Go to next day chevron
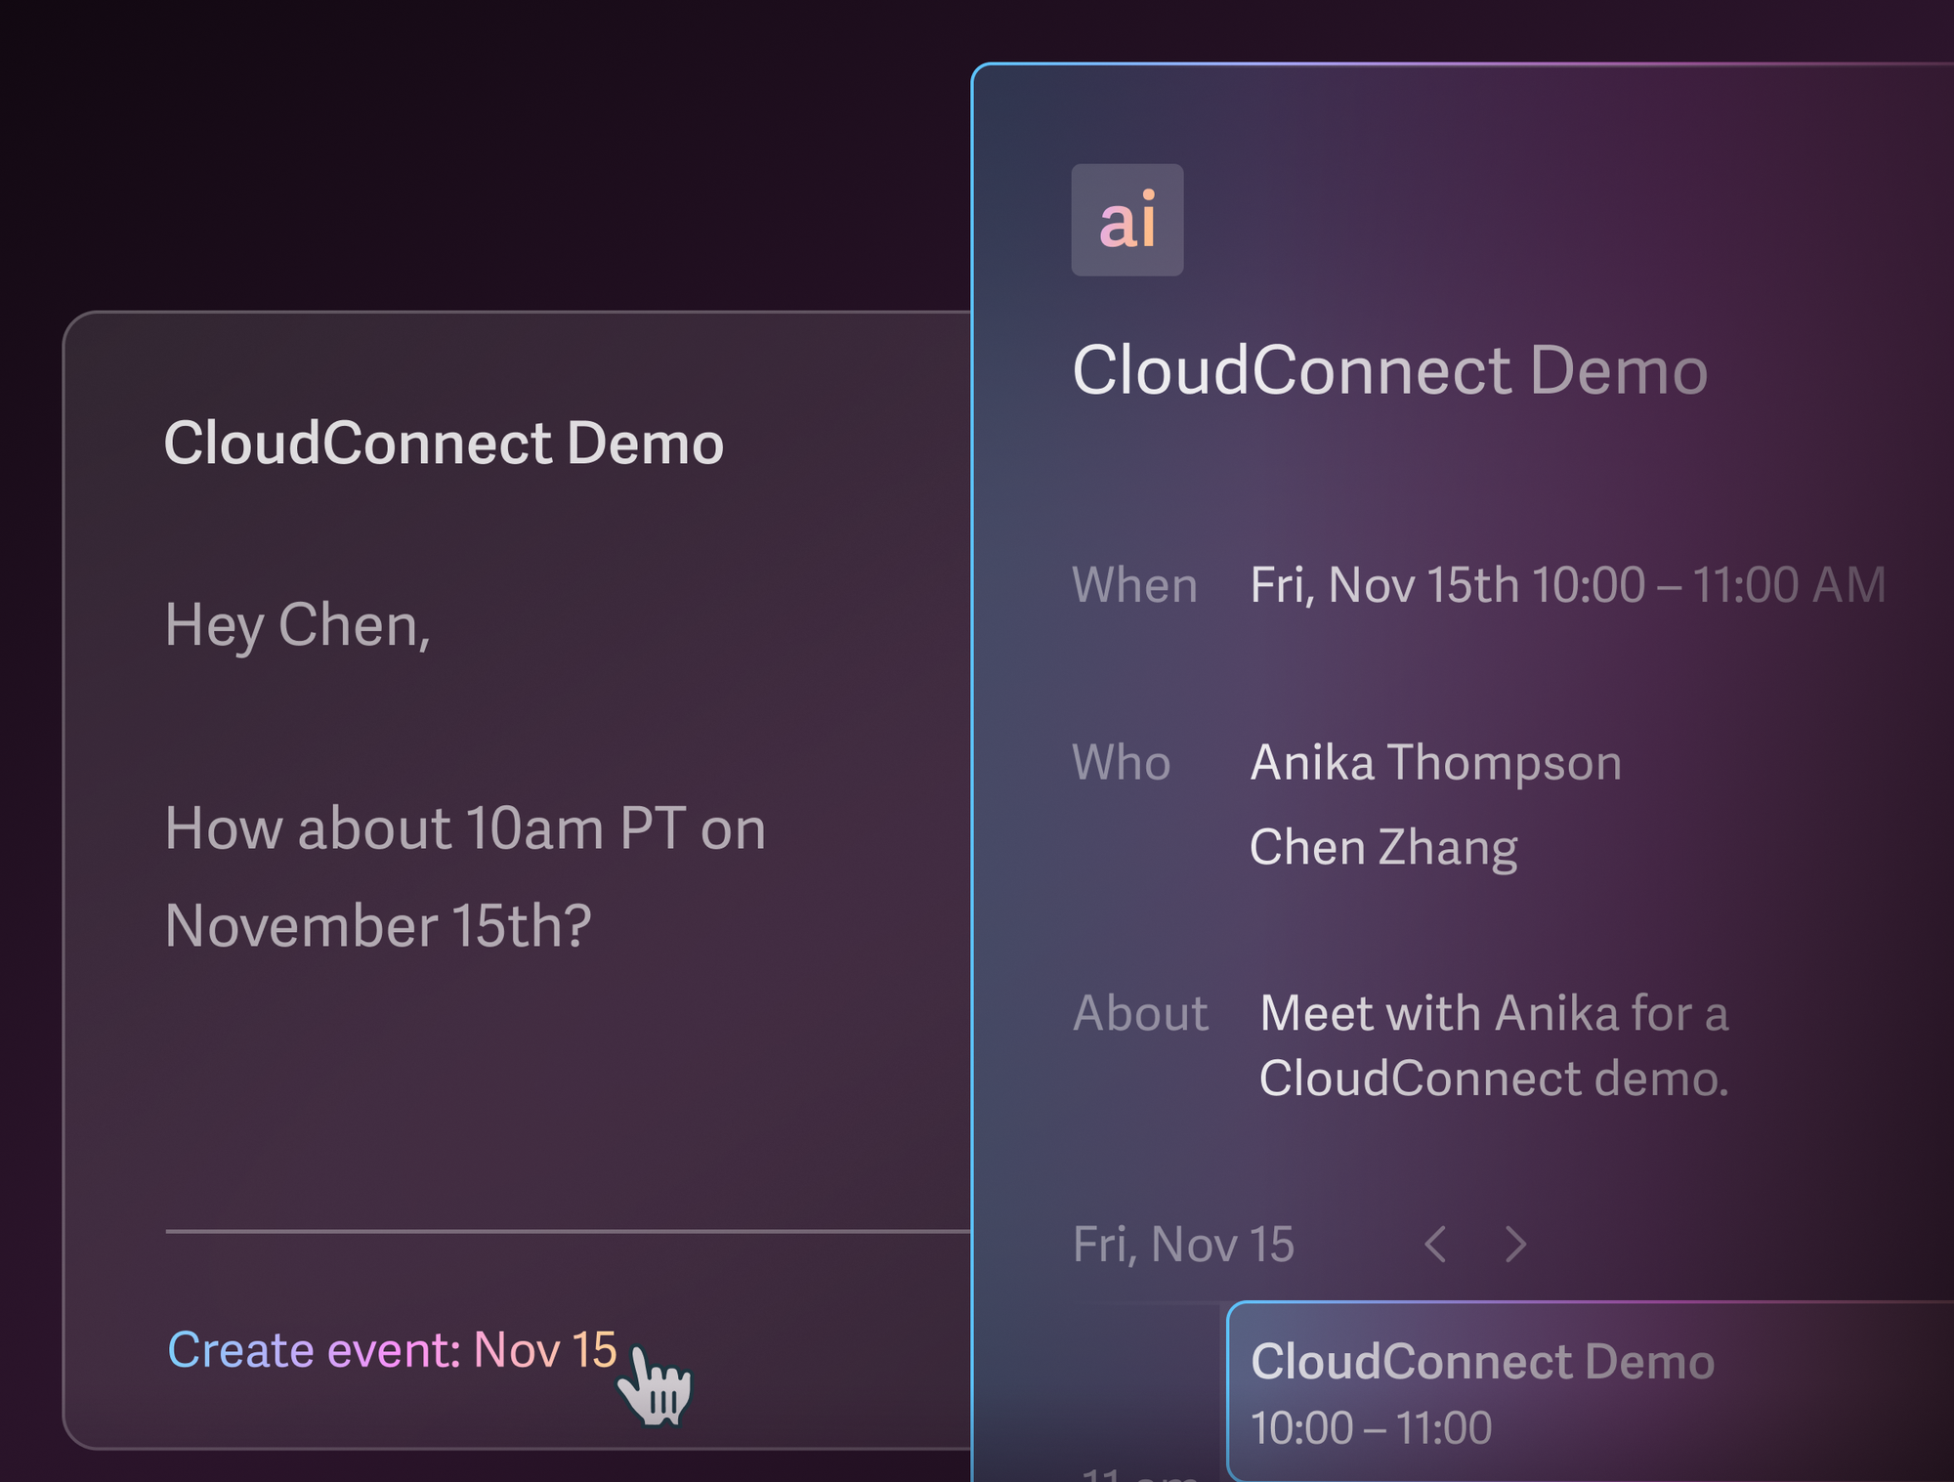Image resolution: width=1954 pixels, height=1482 pixels. pos(1515,1244)
